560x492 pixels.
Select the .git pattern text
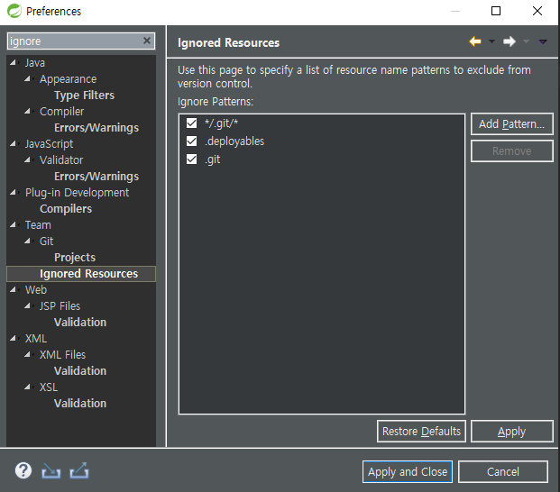212,159
